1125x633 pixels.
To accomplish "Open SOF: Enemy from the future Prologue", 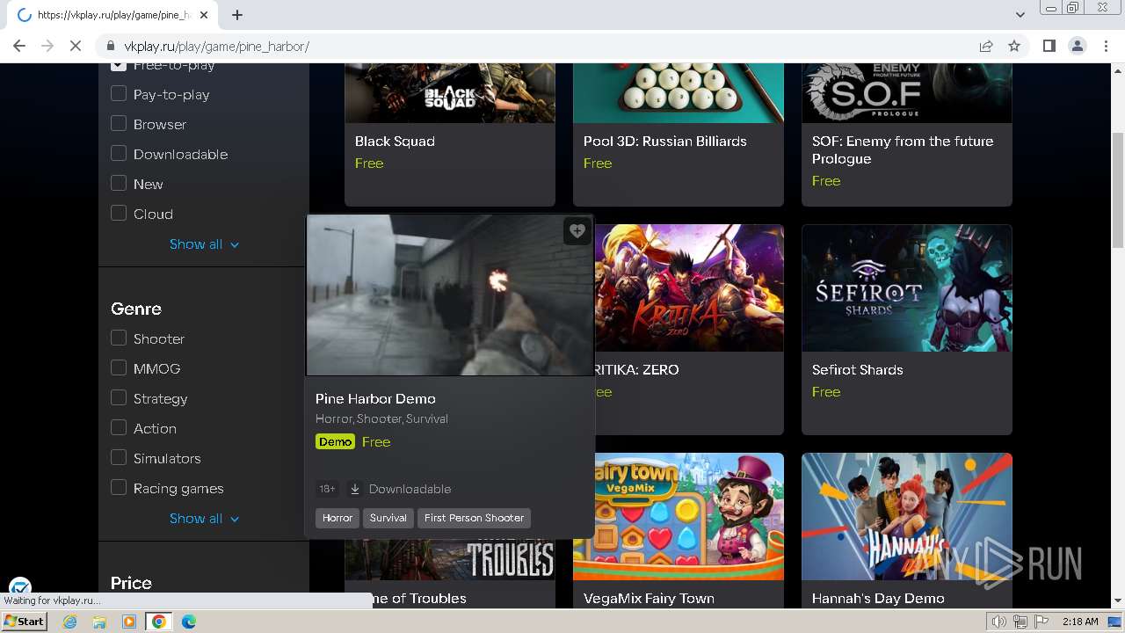I will click(x=907, y=134).
